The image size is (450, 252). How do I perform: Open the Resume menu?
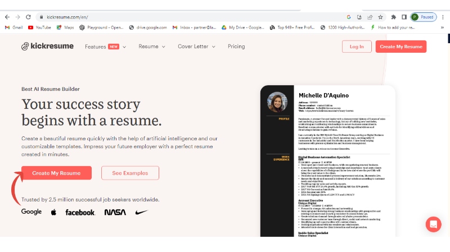coord(148,47)
